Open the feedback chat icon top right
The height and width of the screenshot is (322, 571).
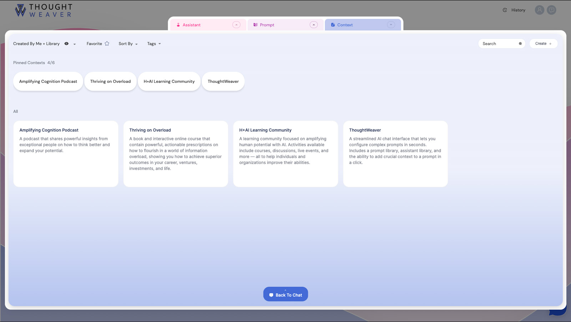551,10
